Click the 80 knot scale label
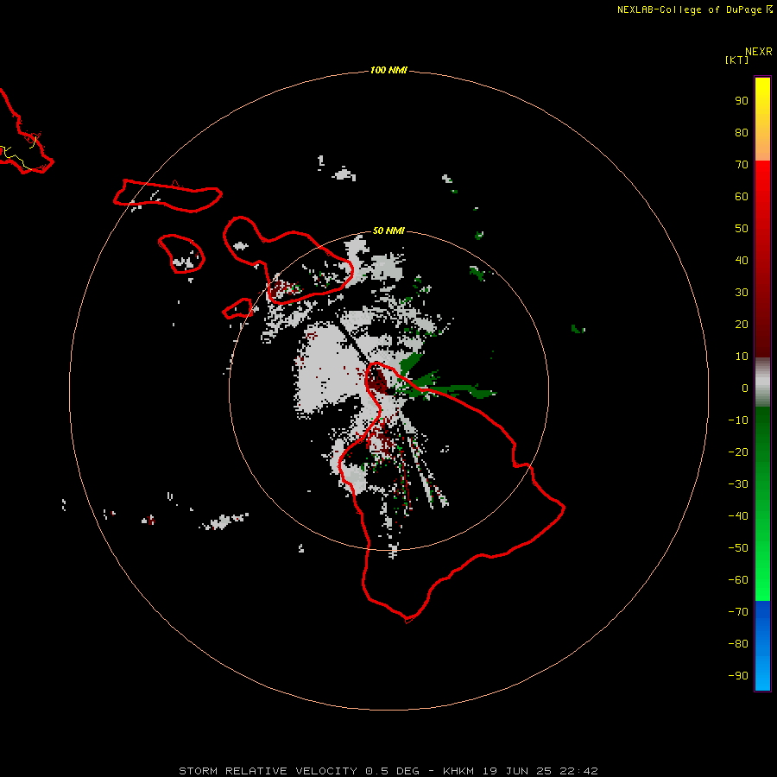Screen dimensions: 777x777 pos(742,132)
